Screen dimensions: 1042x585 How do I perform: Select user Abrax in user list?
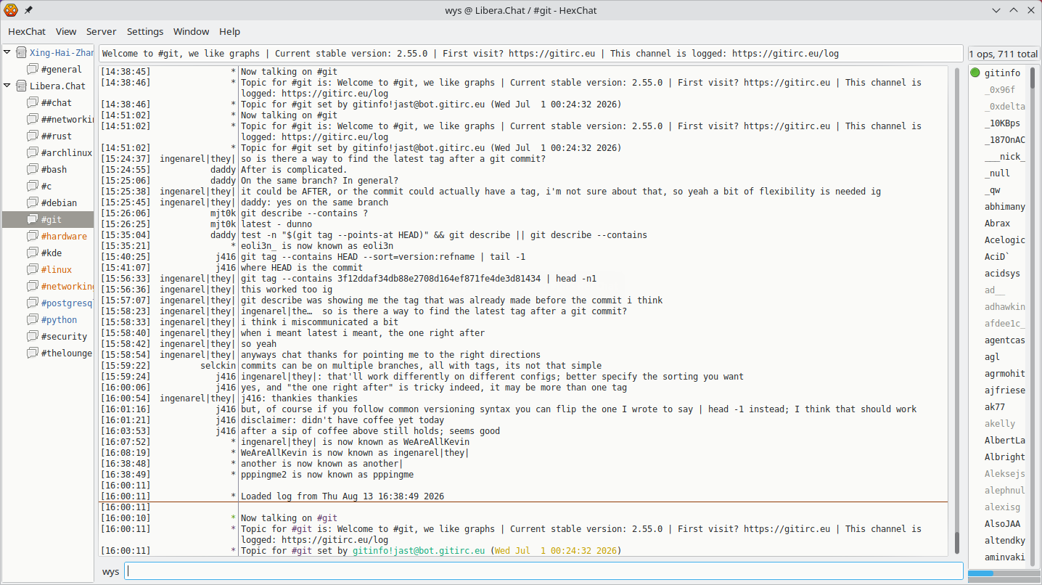pos(998,223)
